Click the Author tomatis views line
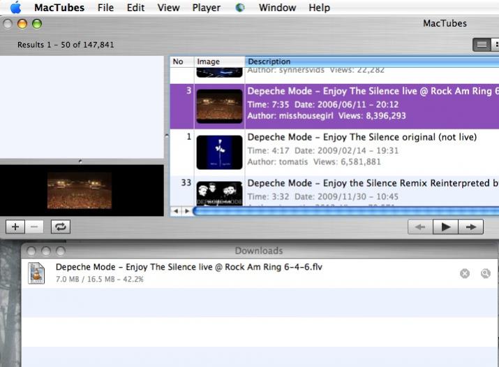This screenshot has height=367, width=499. click(314, 162)
